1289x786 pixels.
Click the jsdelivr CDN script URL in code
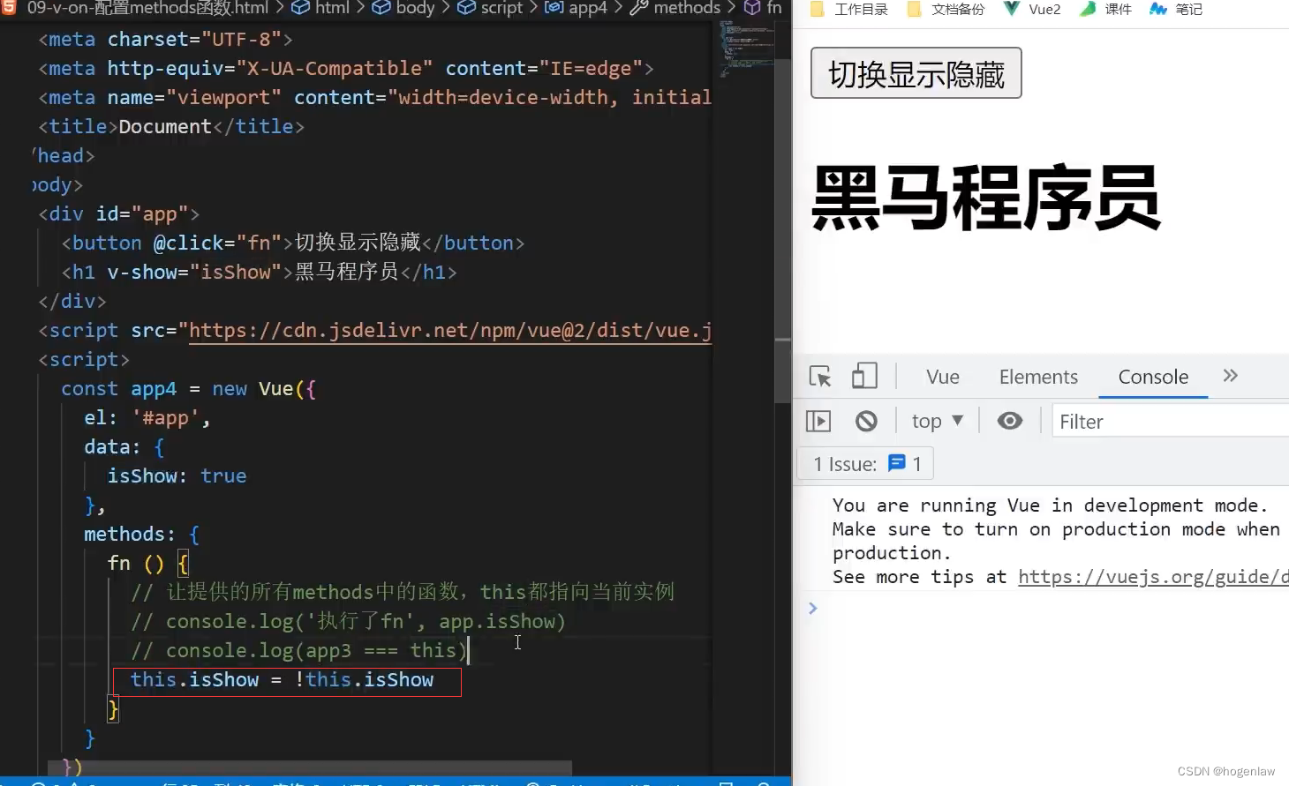[450, 331]
